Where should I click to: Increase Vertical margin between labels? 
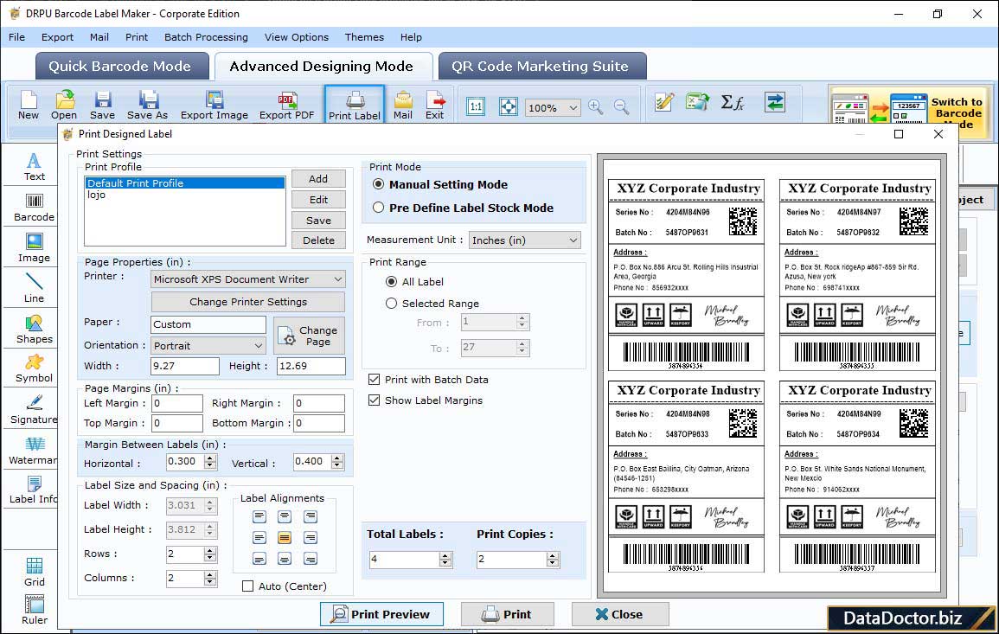pyautogui.click(x=337, y=458)
